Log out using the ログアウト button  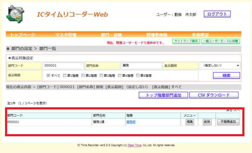(217, 14)
